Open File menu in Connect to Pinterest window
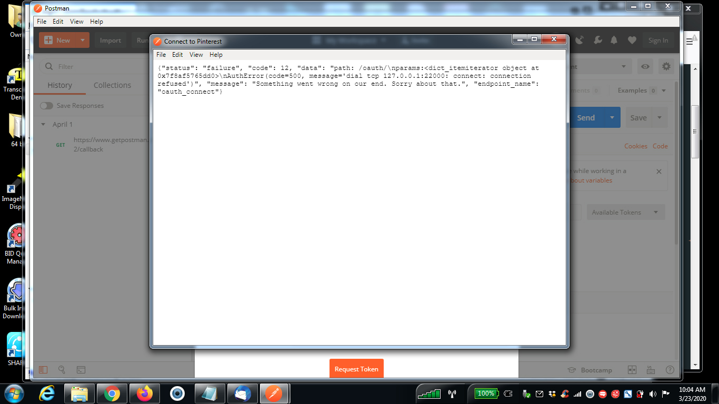 coord(161,55)
